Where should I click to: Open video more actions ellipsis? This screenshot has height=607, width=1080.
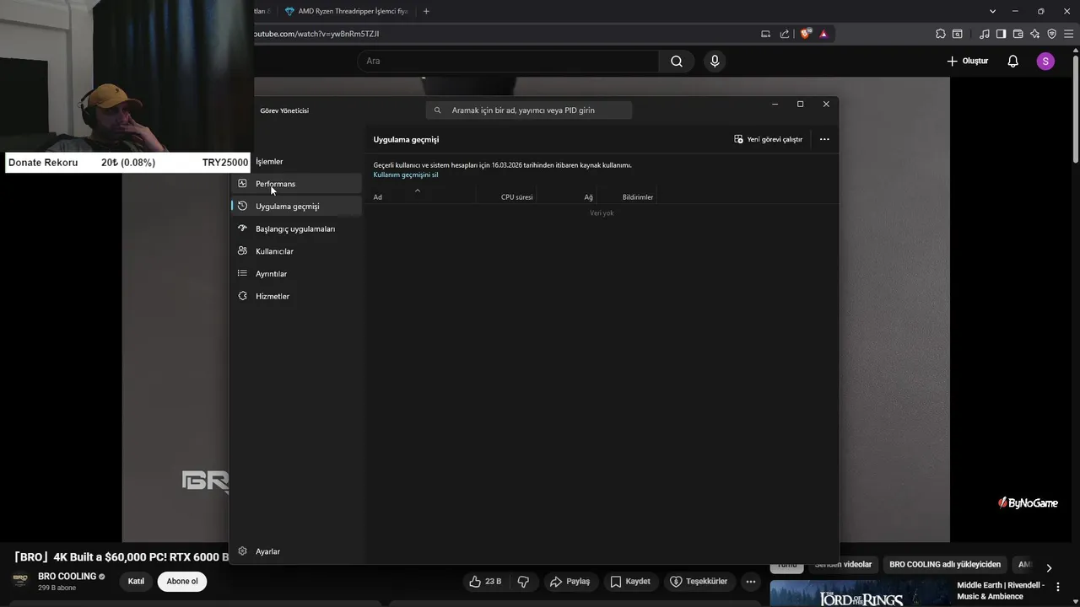pyautogui.click(x=751, y=582)
